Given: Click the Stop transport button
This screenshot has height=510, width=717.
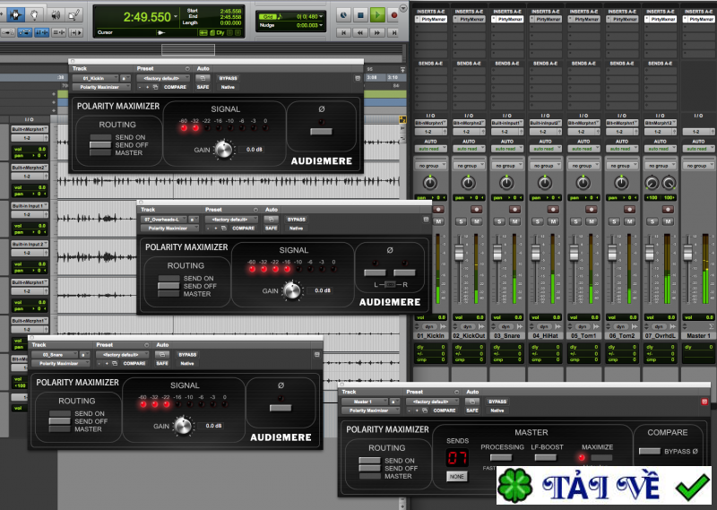Looking at the screenshot, I should coord(359,14).
